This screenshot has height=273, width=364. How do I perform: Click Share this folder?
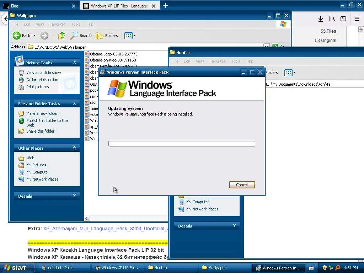coord(41,131)
